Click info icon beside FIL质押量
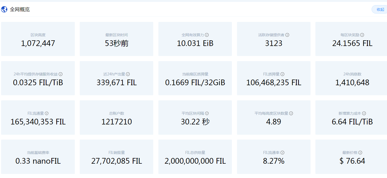387x178 pixels. coord(282,74)
